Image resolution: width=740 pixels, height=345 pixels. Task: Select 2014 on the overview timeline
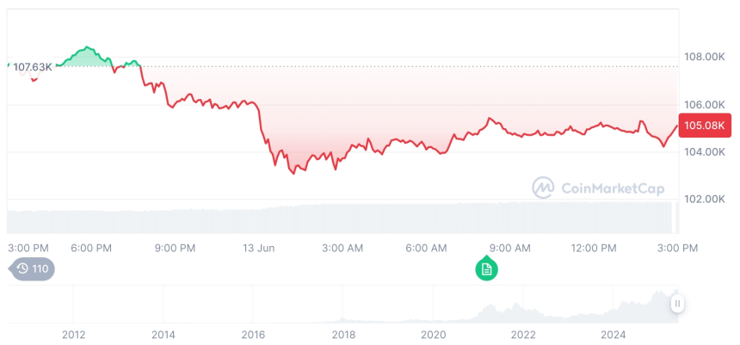[x=163, y=335]
